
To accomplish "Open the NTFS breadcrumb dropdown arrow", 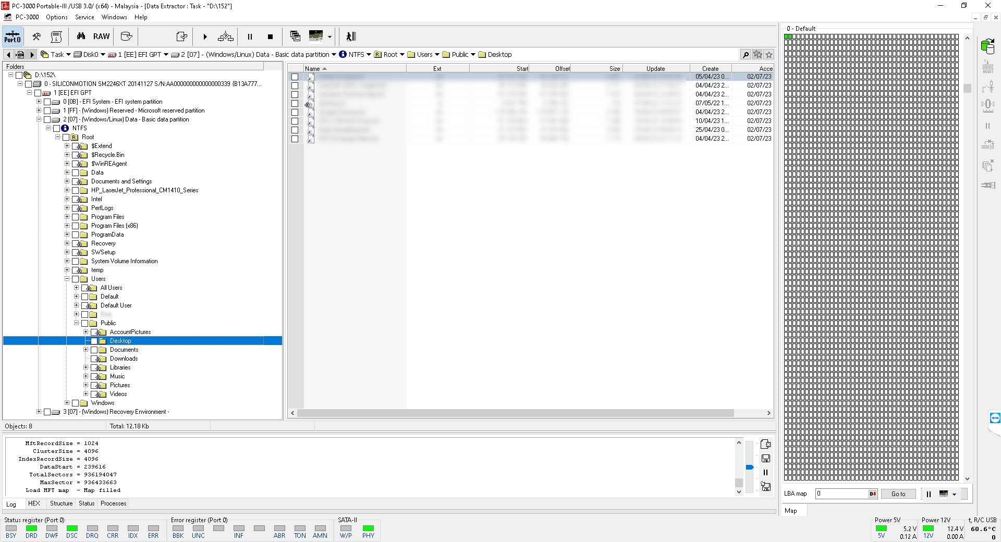I will 369,55.
